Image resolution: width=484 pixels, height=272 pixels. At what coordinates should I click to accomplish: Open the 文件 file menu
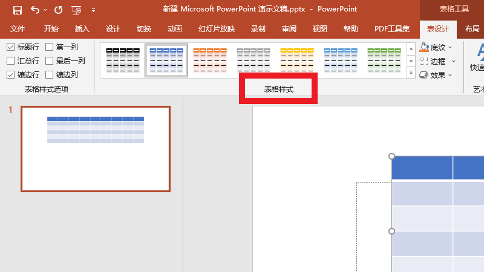coord(18,29)
